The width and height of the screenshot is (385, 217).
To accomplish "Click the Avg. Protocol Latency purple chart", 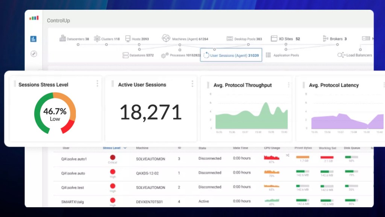I will coord(347,121).
